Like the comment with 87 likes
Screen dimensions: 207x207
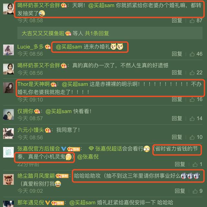(x=192, y=21)
